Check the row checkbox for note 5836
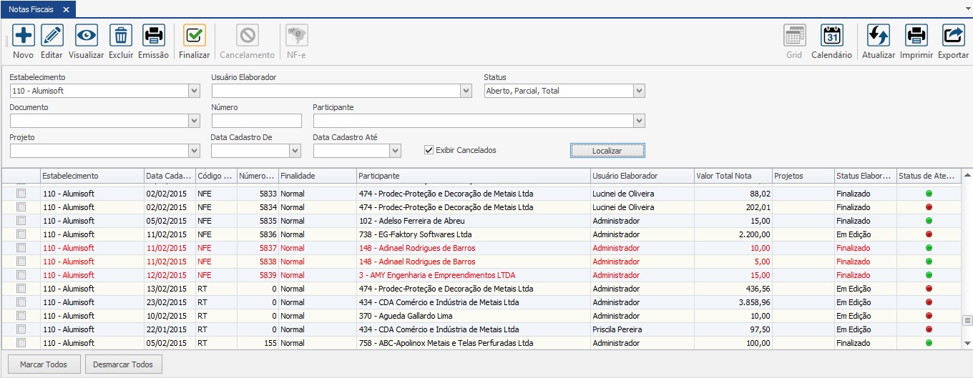This screenshot has width=973, height=378. click(x=21, y=234)
